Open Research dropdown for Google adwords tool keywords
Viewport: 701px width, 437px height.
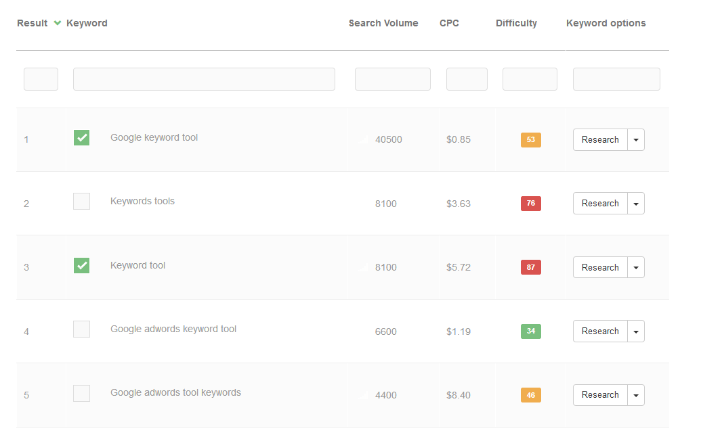pyautogui.click(x=636, y=395)
